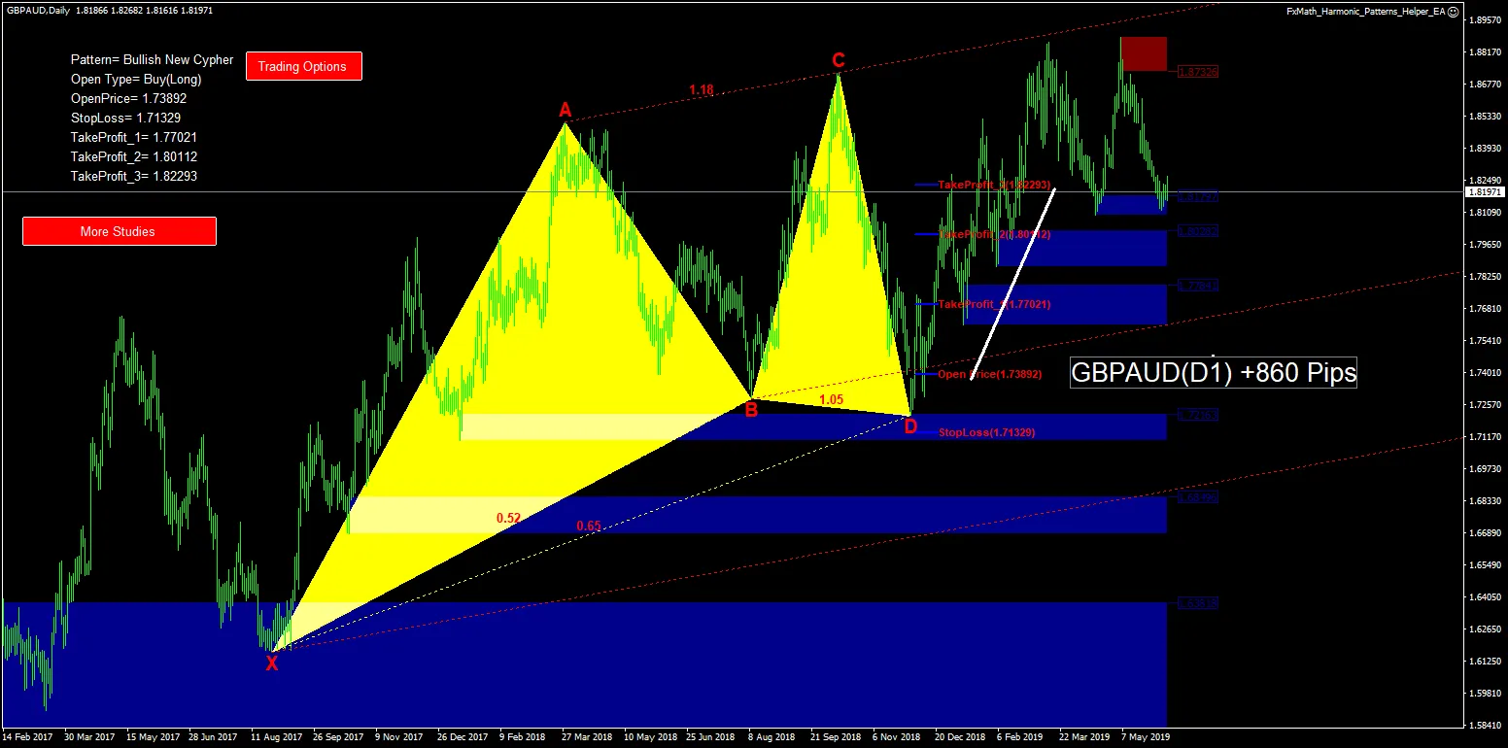Screen dimensions: 1508x748
Task: Select the FxMath_Harmonic_Patterns_Helper_EA label
Action: click(1365, 11)
